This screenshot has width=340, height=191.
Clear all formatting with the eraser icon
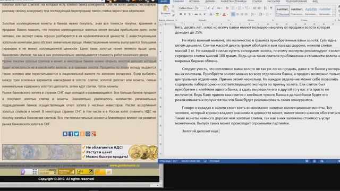227,8
